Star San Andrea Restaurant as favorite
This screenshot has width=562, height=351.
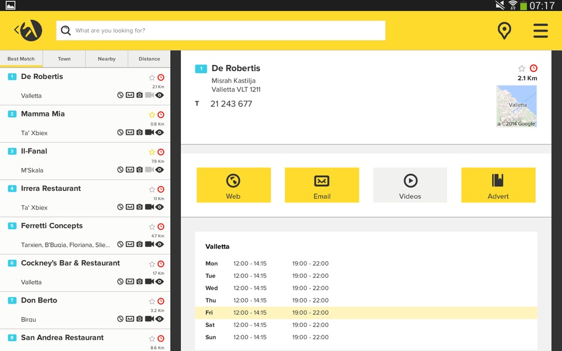[152, 339]
